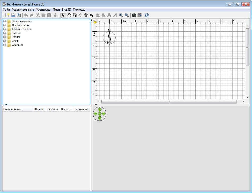Select the compass rose on the plan

109,37
